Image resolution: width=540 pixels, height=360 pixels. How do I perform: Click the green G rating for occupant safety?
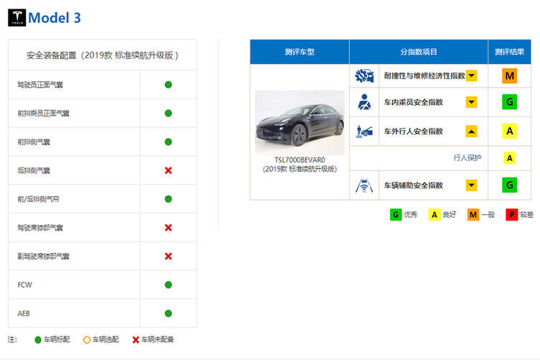click(510, 103)
